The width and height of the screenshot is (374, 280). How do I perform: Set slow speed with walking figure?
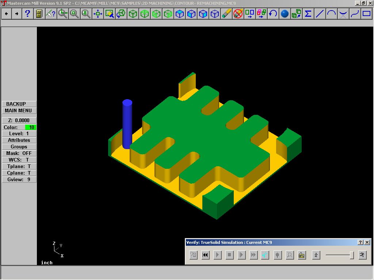(x=316, y=255)
